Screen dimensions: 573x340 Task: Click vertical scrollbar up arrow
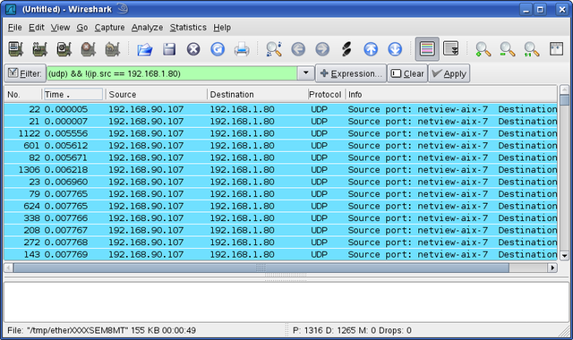tap(564, 89)
